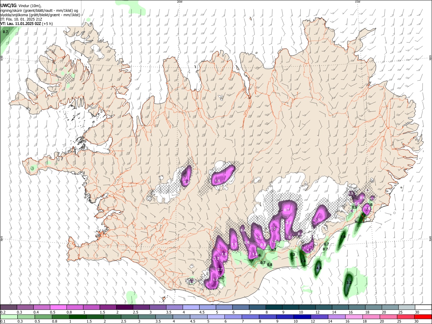Click the black 1.3 value in the green coastal streak
The height and width of the screenshot is (324, 432).
[x=293, y=255]
